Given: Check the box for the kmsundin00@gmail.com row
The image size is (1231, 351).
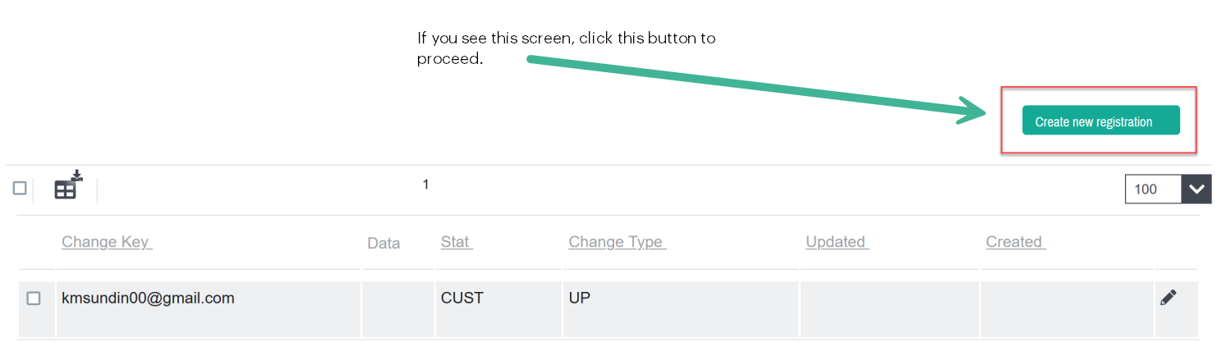Looking at the screenshot, I should click(x=34, y=299).
